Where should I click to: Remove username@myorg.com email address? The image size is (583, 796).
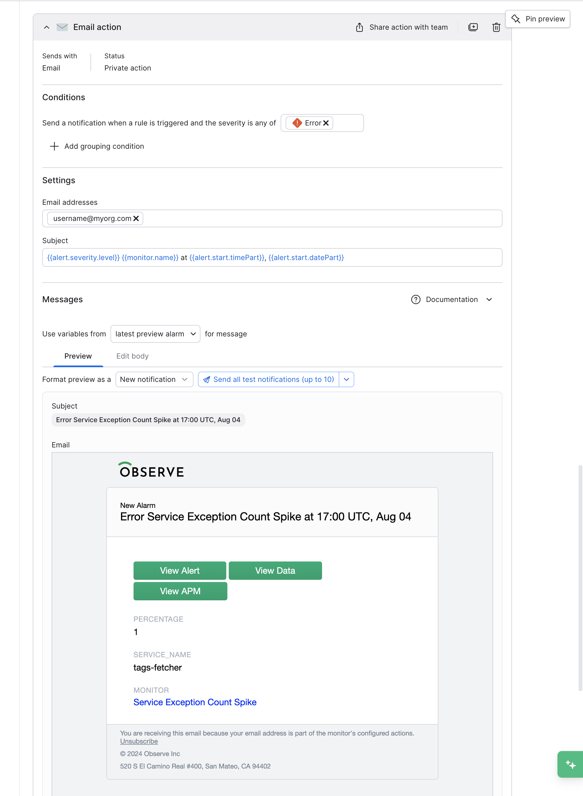coord(136,218)
